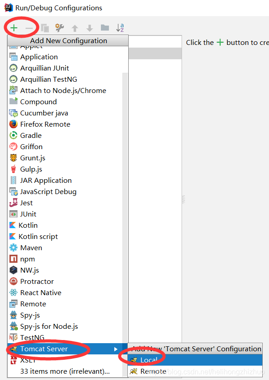Select Local Tomcat Server configuration
Screen dimensions: 269x380
tap(195, 360)
